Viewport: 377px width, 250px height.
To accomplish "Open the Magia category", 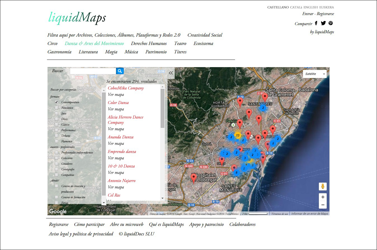I will pos(111,52).
